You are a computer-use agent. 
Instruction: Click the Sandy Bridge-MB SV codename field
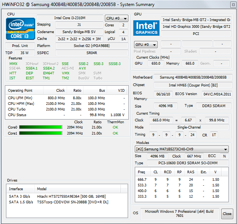(x=79, y=32)
